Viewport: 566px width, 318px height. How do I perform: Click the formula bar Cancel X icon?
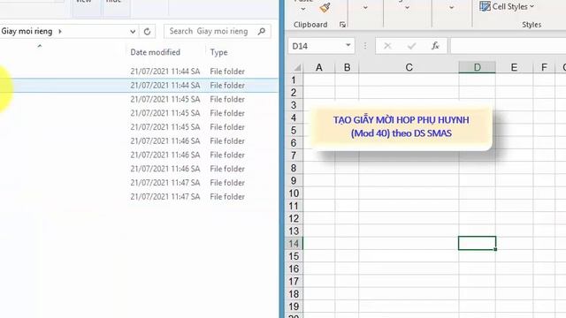387,46
